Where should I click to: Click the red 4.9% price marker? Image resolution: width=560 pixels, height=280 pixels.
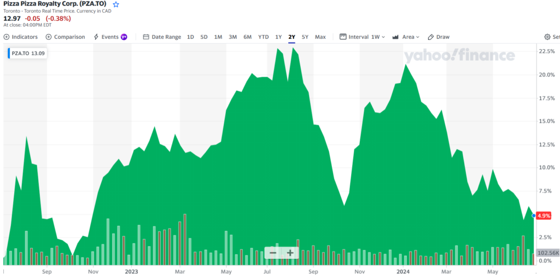pos(544,216)
